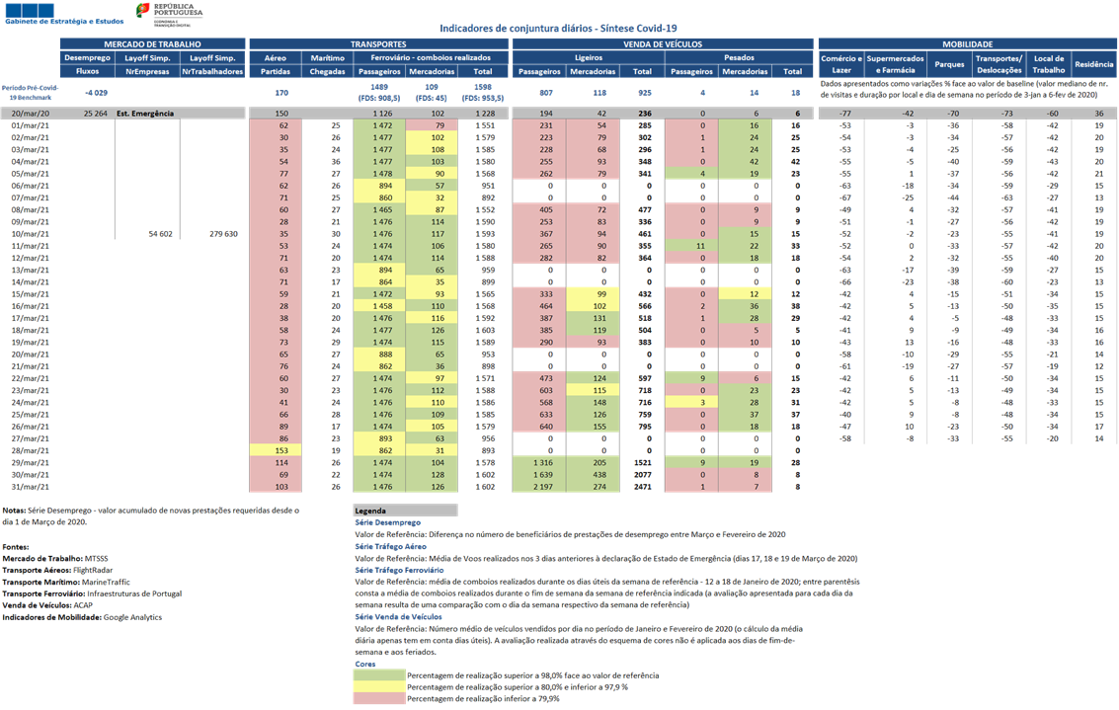
Task: Select the TRANSPORTES section header
Action: (378, 44)
